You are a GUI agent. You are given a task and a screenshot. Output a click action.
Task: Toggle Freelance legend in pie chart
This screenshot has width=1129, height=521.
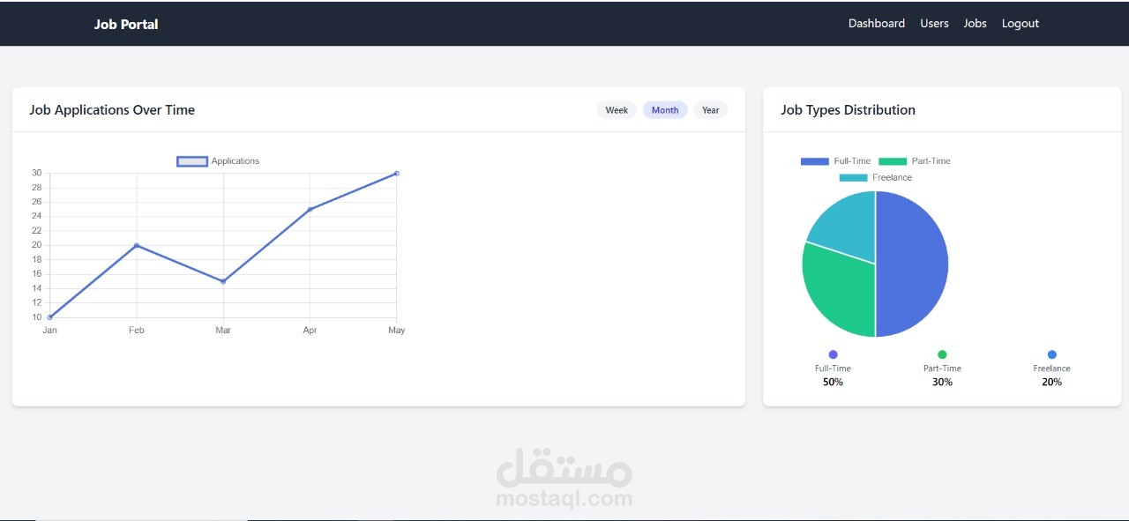pyautogui.click(x=875, y=178)
